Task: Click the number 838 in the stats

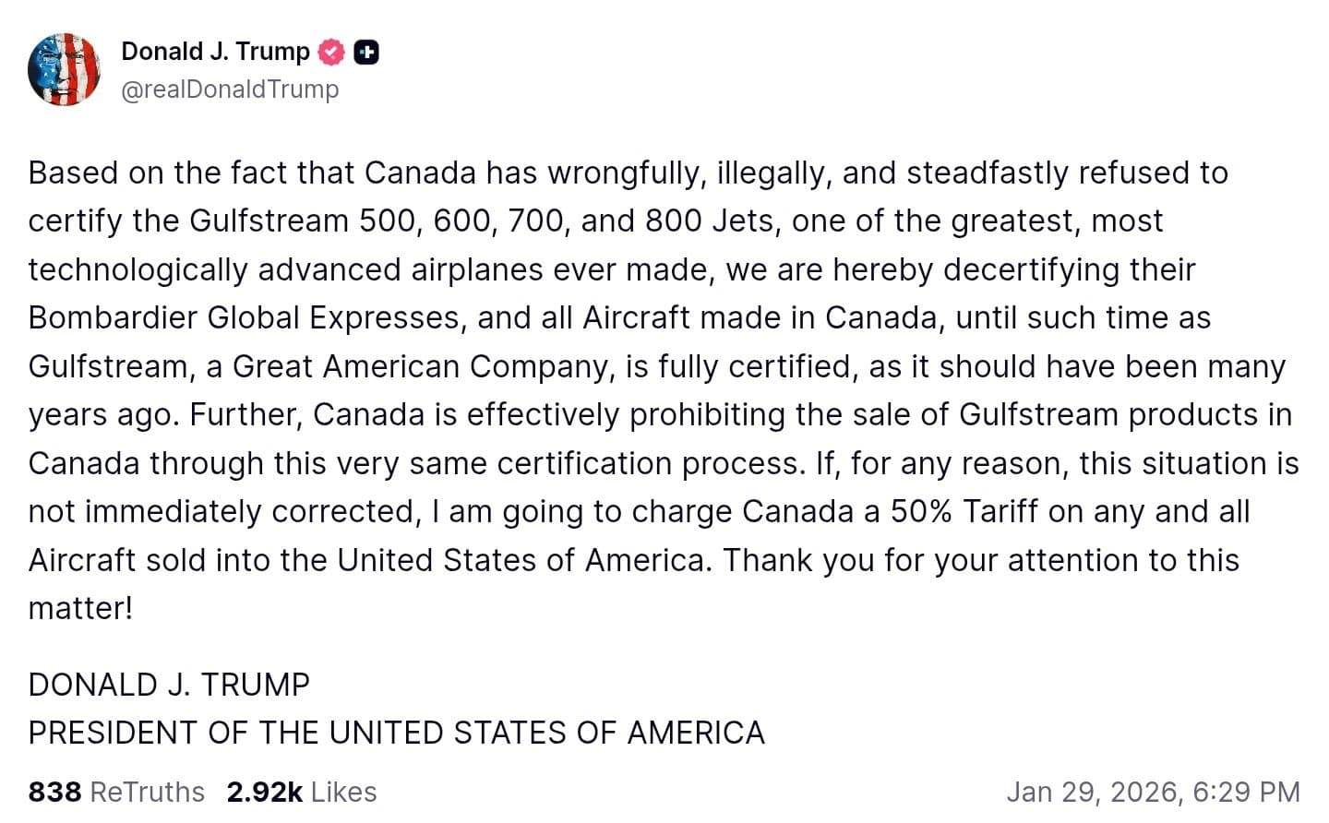Action: [54, 792]
